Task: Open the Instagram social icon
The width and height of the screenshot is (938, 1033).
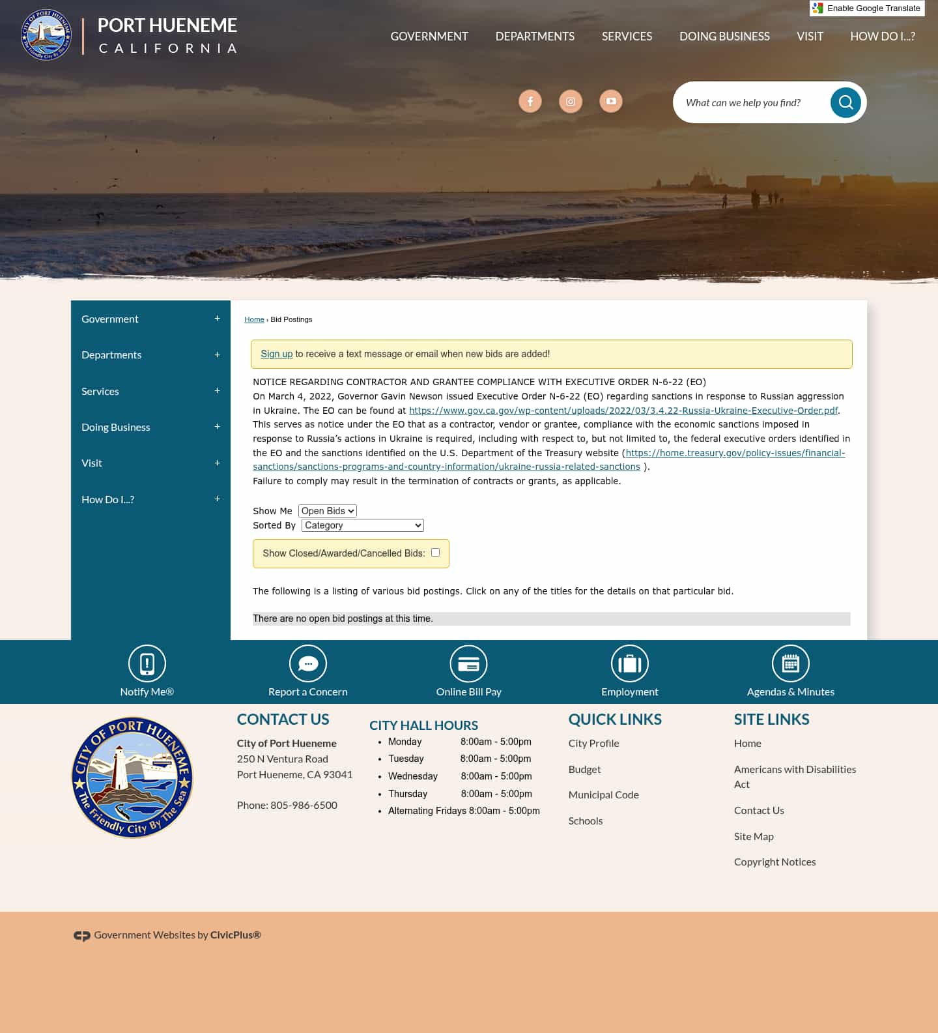Action: 571,101
